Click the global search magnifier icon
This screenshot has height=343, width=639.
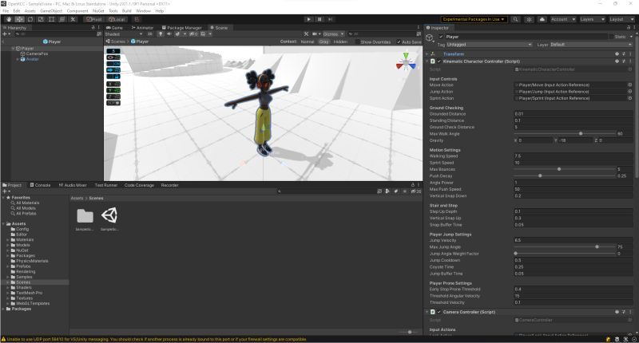point(515,19)
